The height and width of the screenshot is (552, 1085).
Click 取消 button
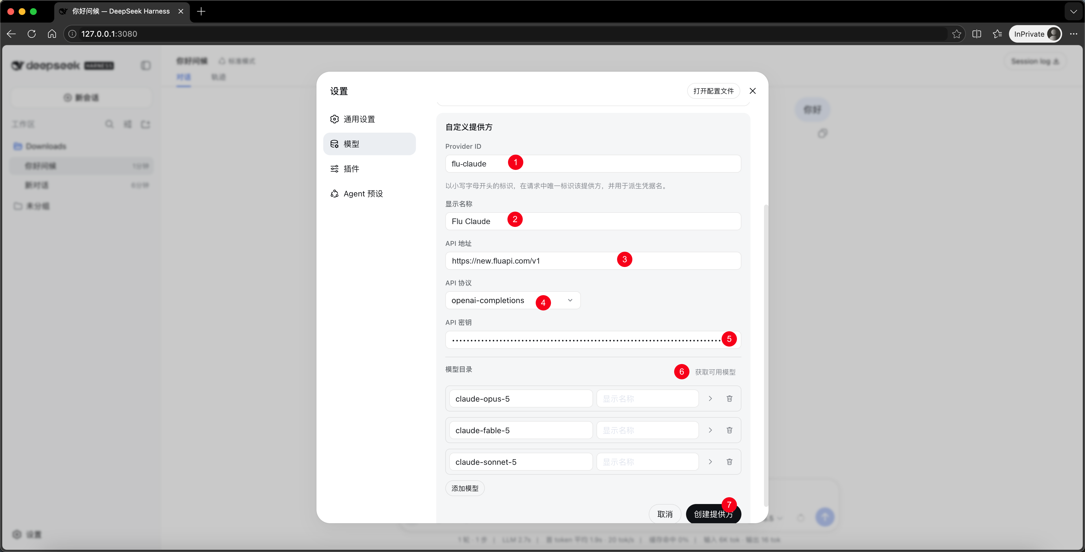tap(665, 514)
